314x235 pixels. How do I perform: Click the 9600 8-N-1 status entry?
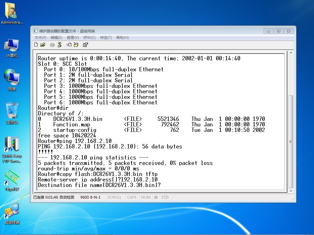tap(90, 197)
